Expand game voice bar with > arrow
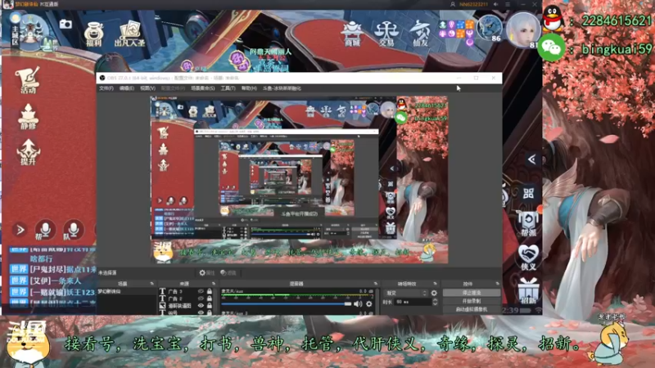The height and width of the screenshot is (368, 655). [20, 230]
